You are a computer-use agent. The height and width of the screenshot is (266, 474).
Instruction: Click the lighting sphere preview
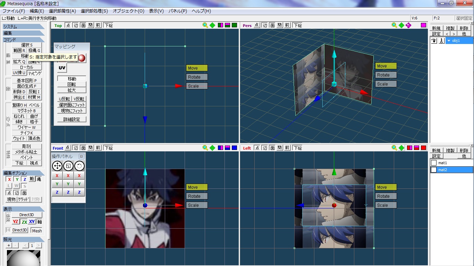click(x=24, y=257)
